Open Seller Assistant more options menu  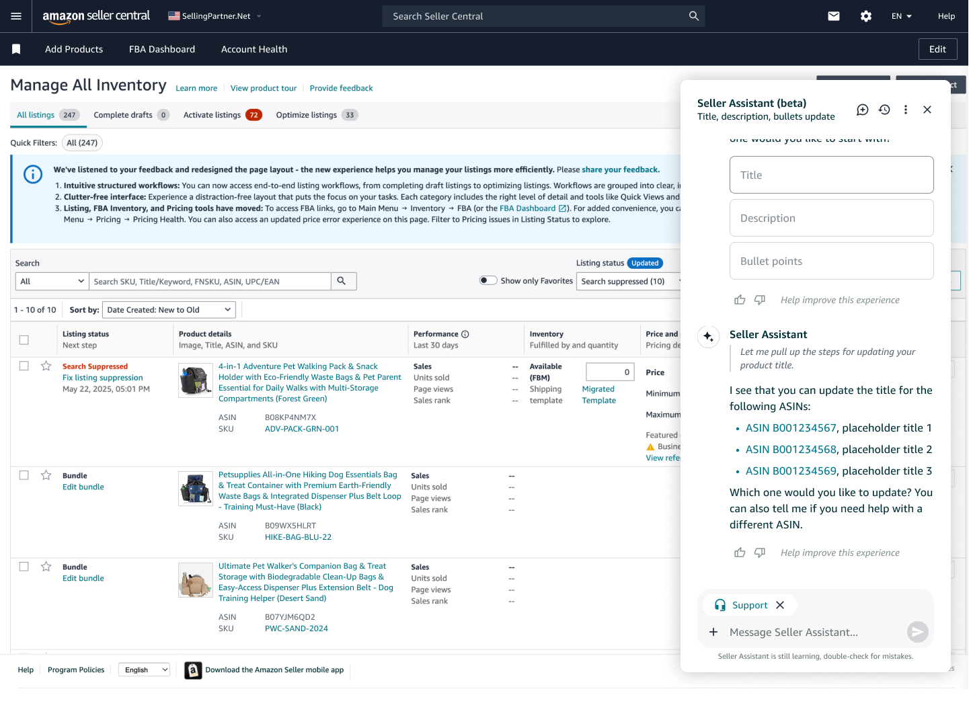tap(906, 110)
